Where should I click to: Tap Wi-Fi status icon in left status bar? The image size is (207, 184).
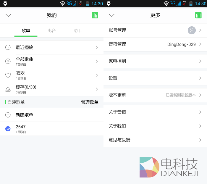coord(63,4)
